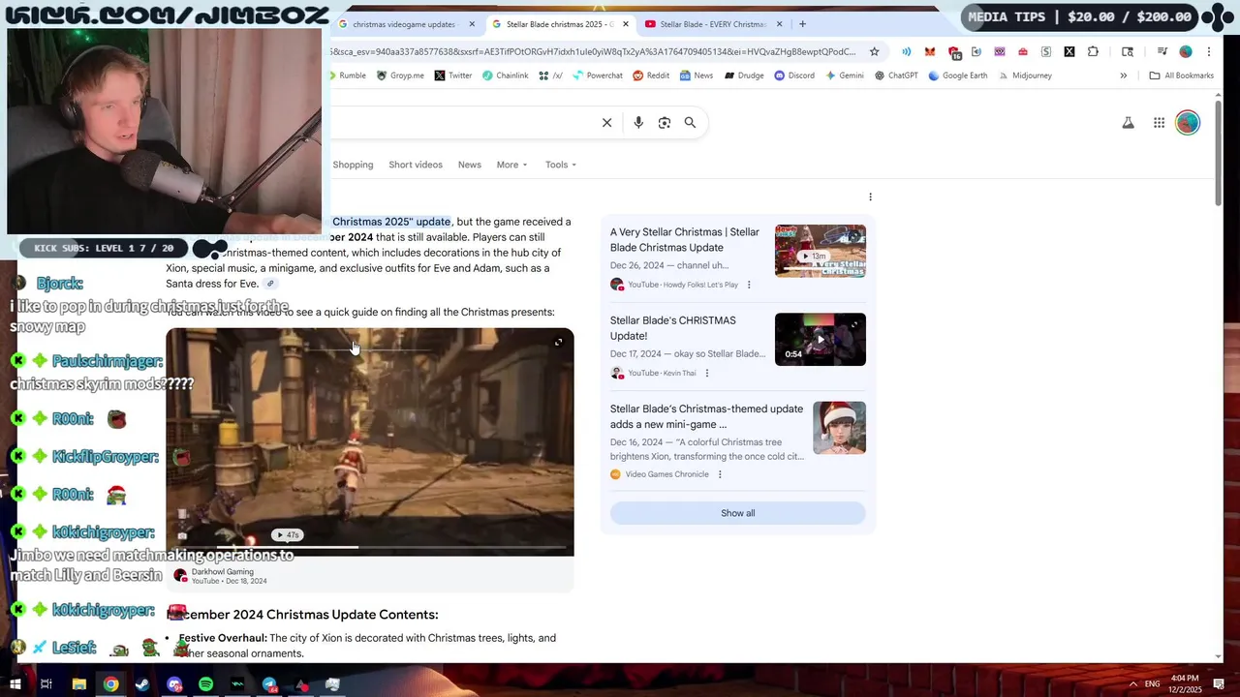The height and width of the screenshot is (697, 1240).
Task: Open the Google apps grid
Action: (1159, 123)
